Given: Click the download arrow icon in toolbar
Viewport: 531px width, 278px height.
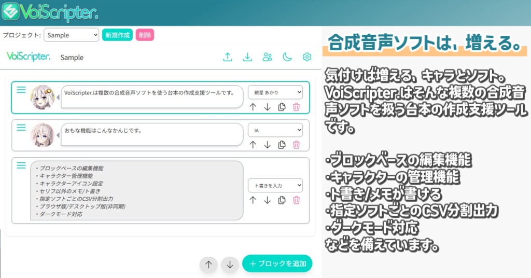Looking at the screenshot, I should coord(247,57).
